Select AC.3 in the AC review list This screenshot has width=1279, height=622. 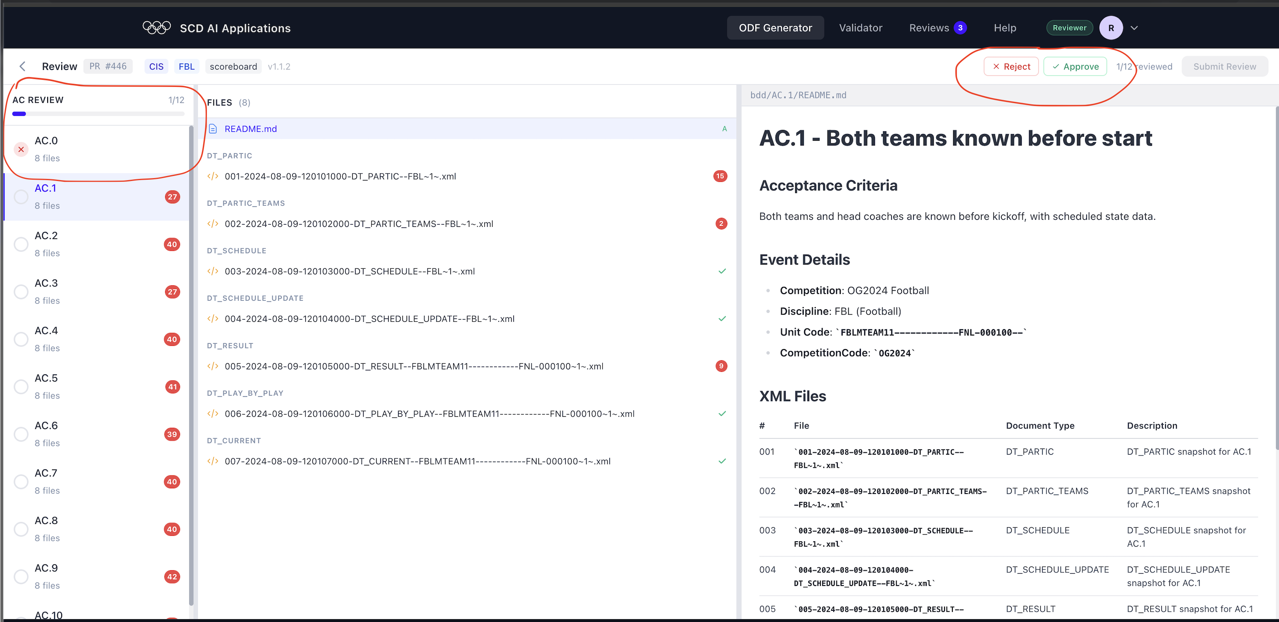click(x=96, y=292)
